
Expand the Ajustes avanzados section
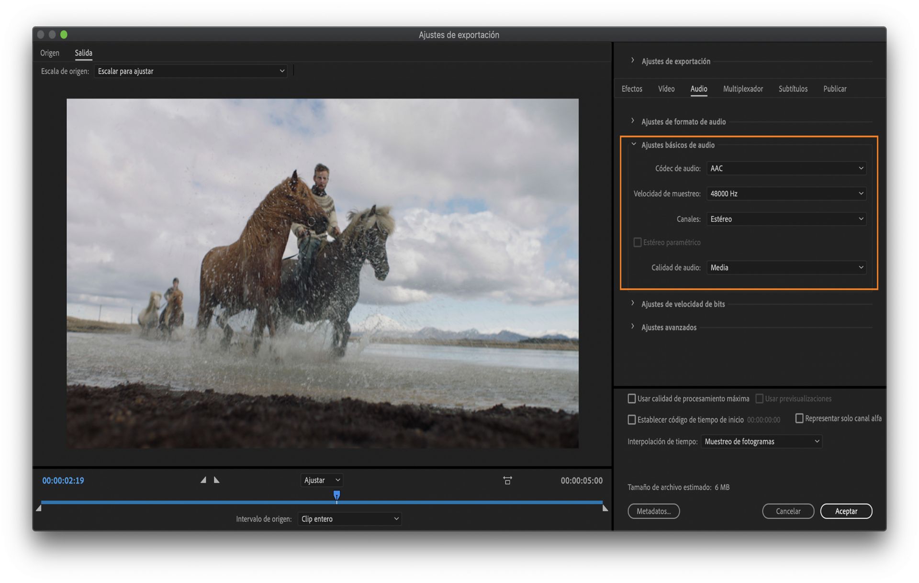point(633,327)
